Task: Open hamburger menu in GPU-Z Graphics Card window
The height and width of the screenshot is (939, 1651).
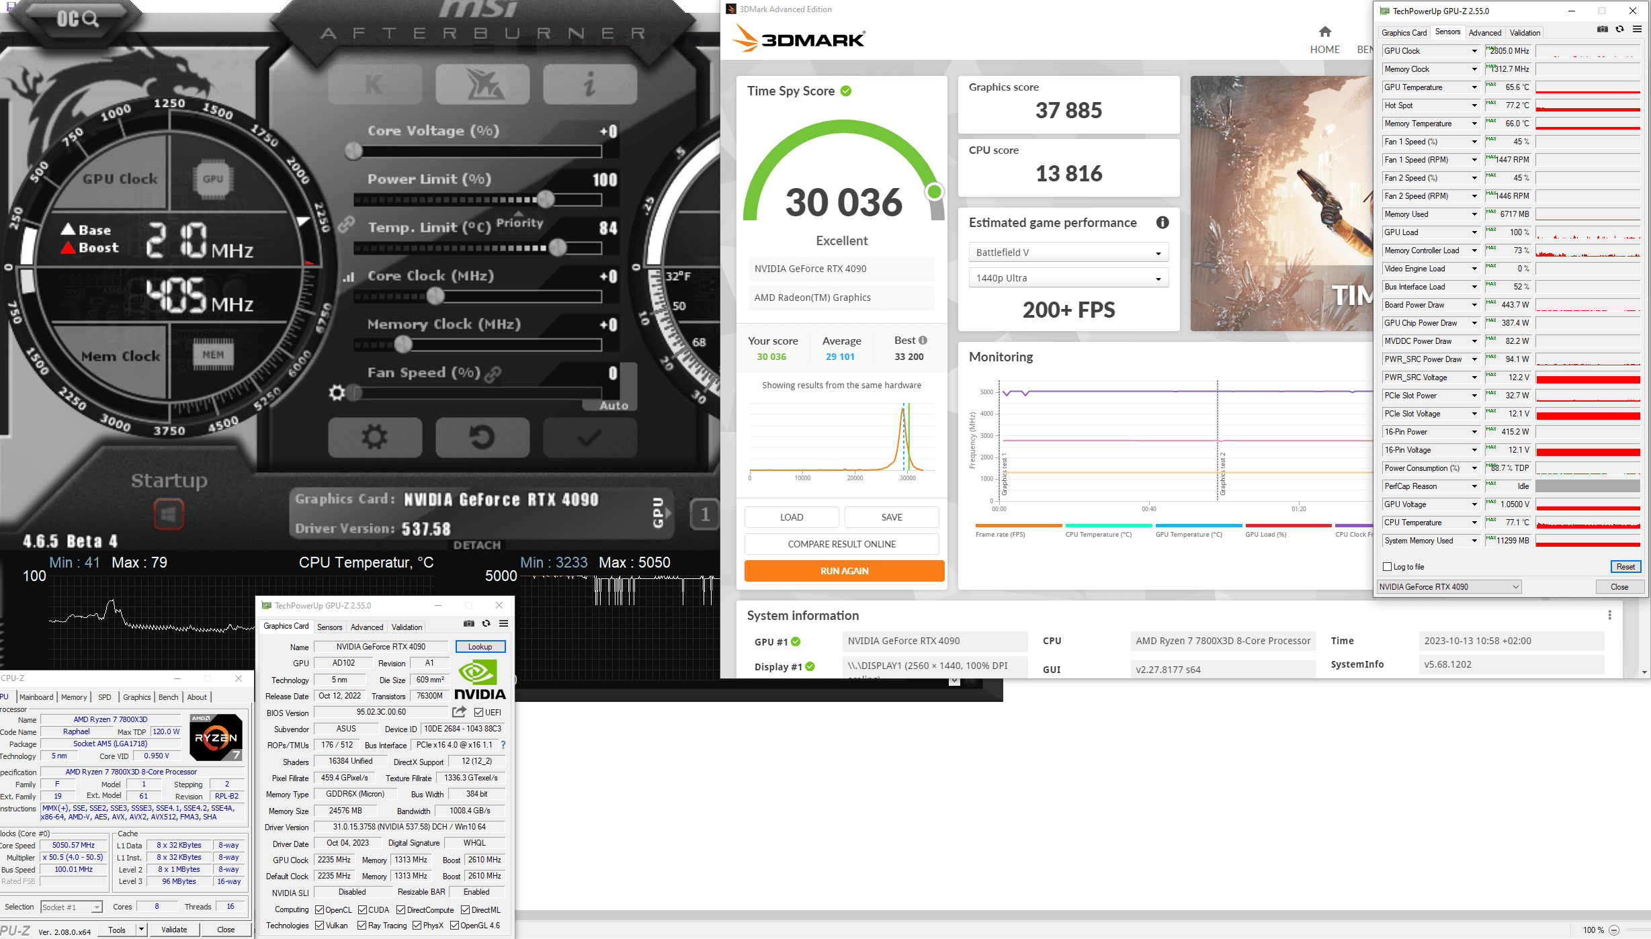Action: point(504,623)
